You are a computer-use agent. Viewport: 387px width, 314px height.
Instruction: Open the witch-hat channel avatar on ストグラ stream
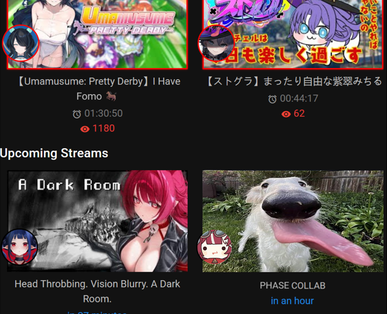pos(216,43)
